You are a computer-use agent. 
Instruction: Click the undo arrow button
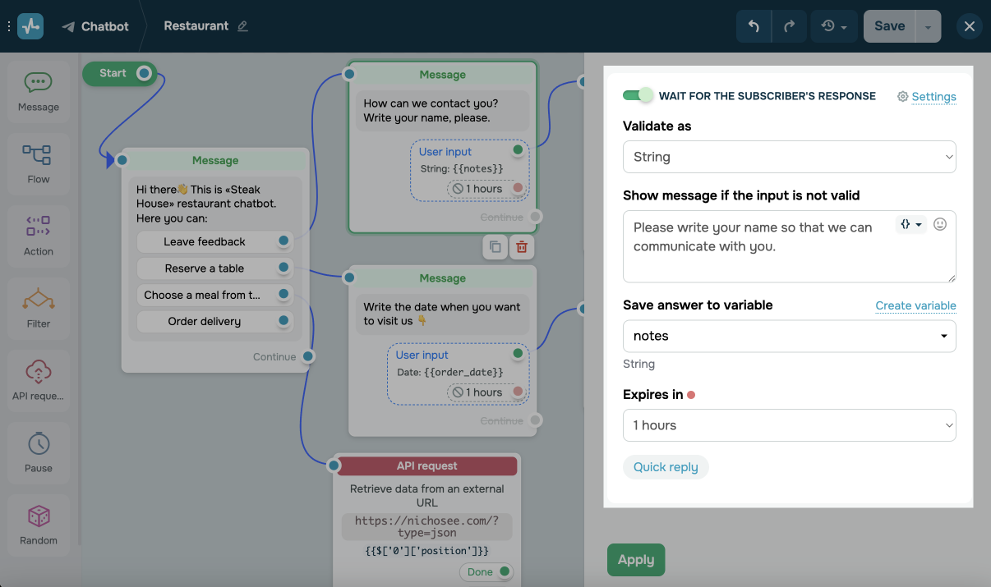point(754,26)
